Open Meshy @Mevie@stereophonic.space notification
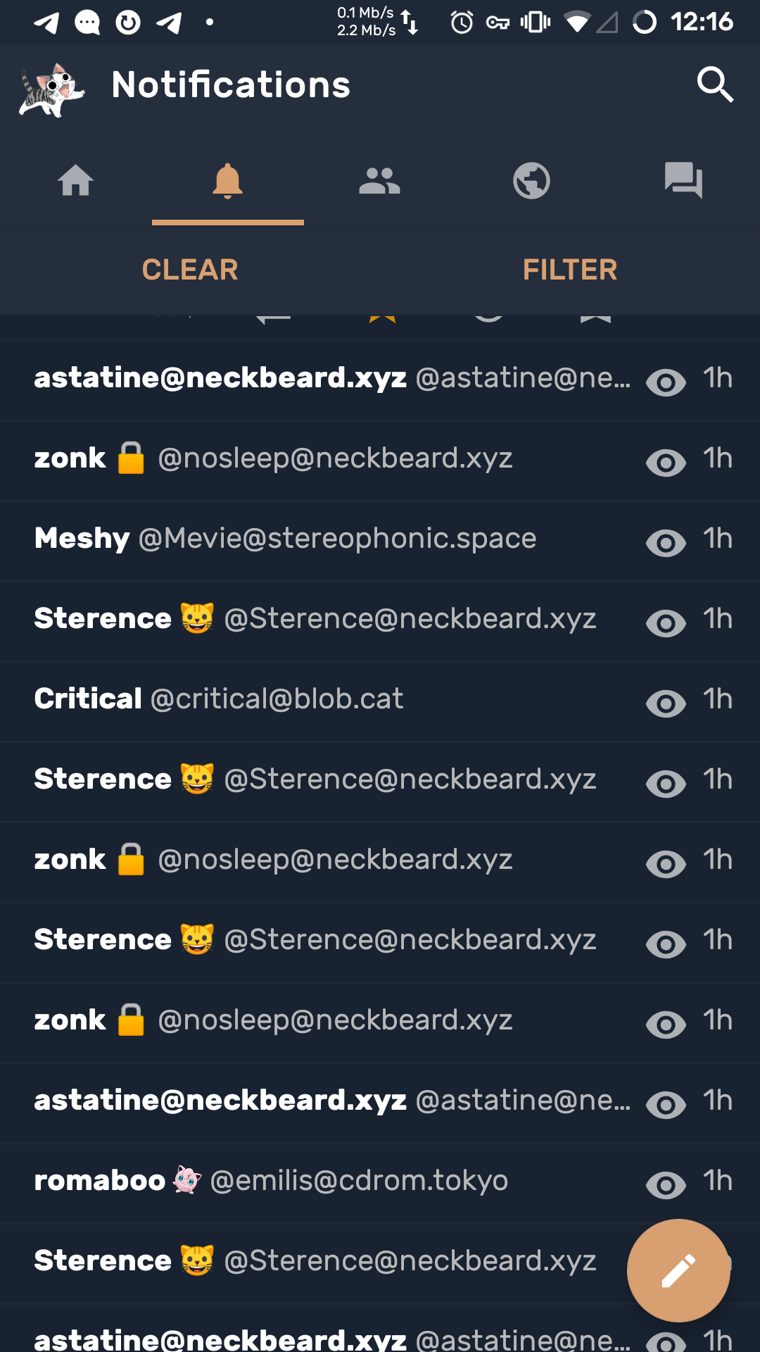Image resolution: width=760 pixels, height=1352 pixels. point(285,539)
